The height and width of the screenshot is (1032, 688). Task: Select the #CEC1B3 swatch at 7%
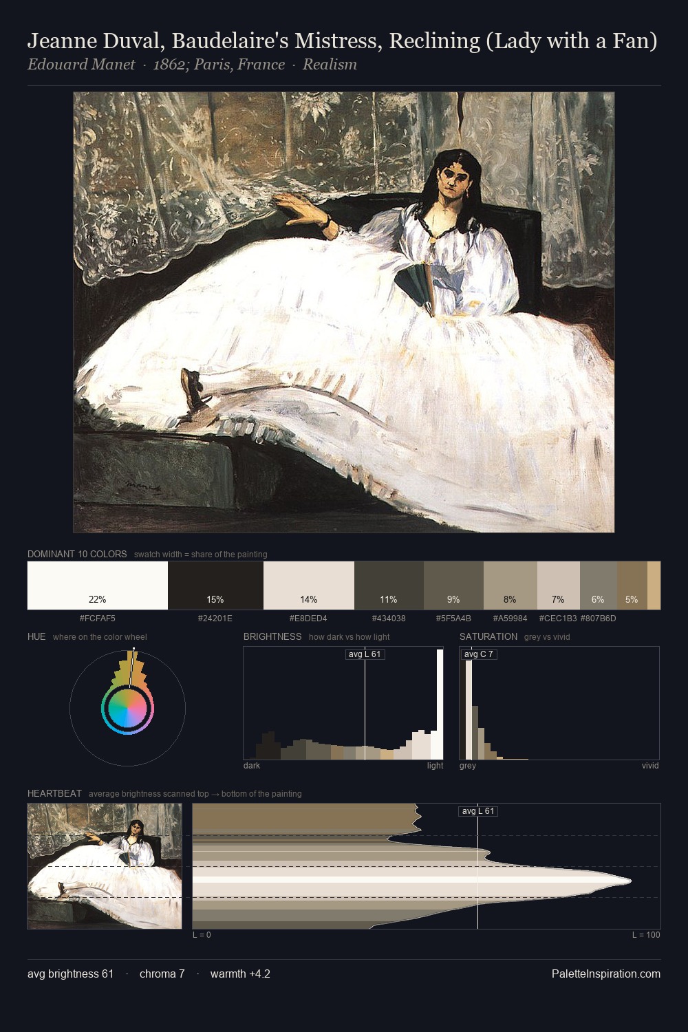point(558,585)
